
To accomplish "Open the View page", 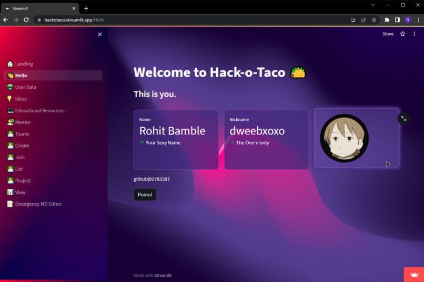I will click(53, 192).
